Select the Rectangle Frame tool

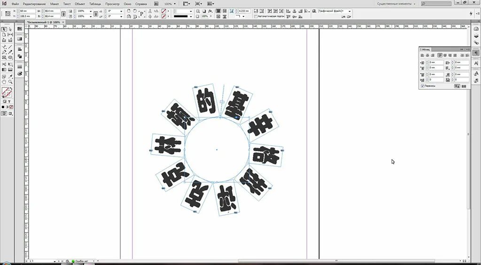(4, 57)
